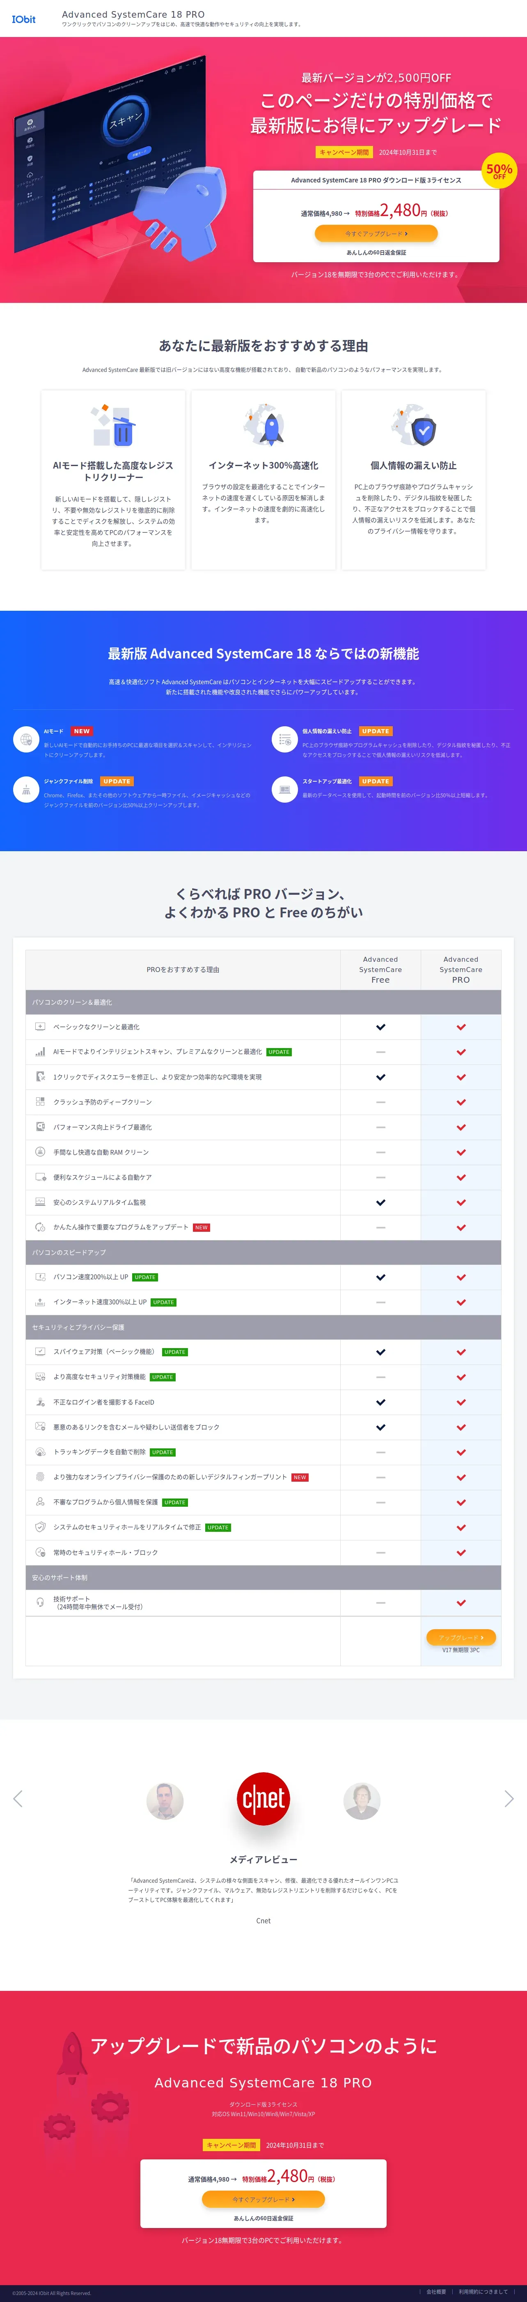This screenshot has height=2302, width=527.
Task: Click the AIモード feature icon
Action: pos(26,739)
